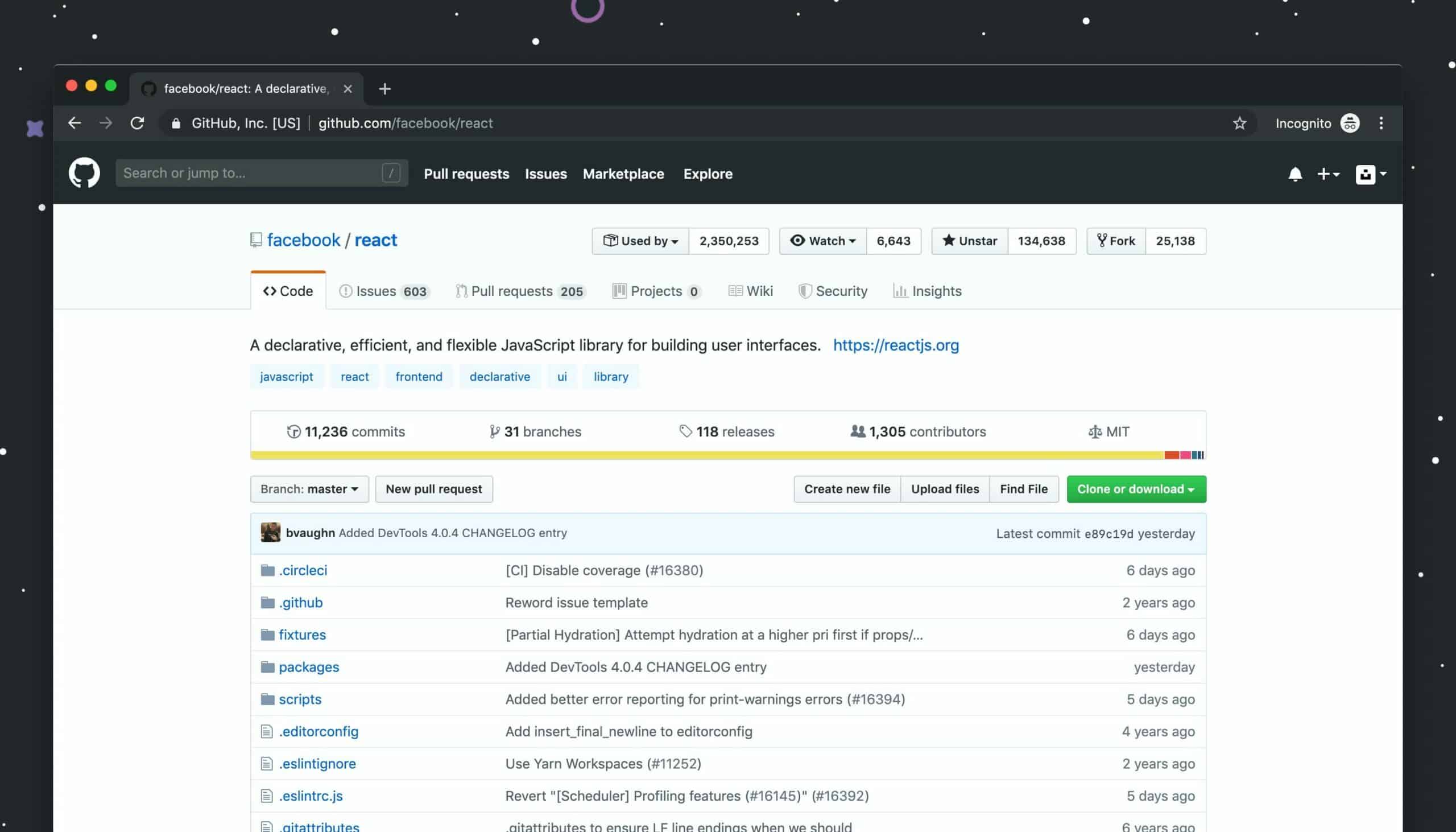
Task: Focus the Search or jump to field
Action: pos(251,172)
